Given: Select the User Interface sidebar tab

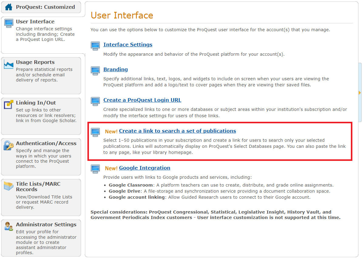Looking at the screenshot, I should (43, 35).
